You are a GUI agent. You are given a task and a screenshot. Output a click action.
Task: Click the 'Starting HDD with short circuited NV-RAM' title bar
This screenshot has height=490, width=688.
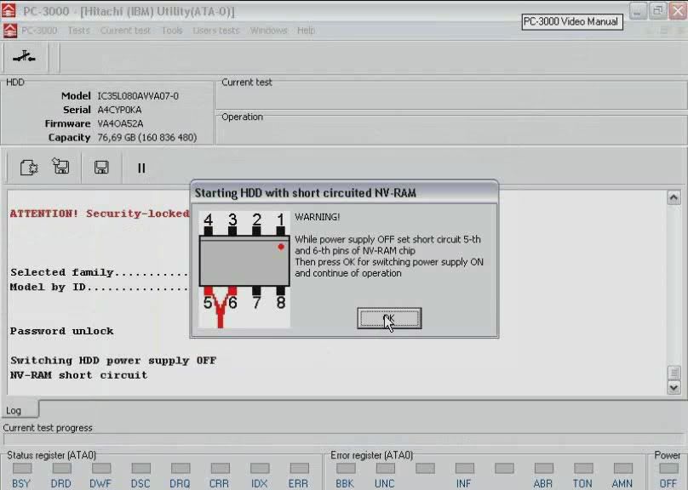[x=344, y=192]
